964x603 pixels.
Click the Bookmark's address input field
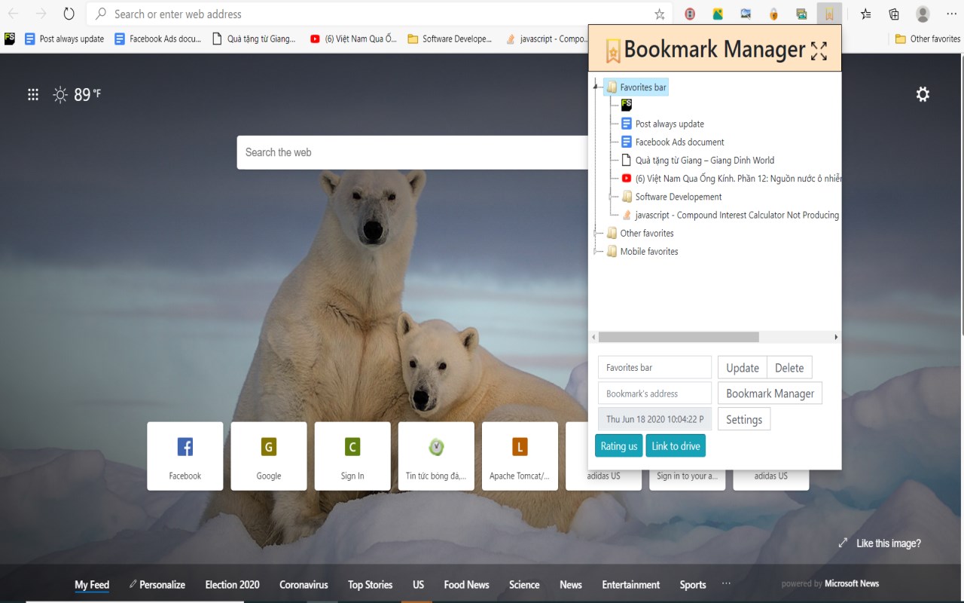654,393
